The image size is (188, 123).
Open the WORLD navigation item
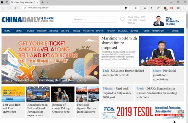tap(30, 31)
